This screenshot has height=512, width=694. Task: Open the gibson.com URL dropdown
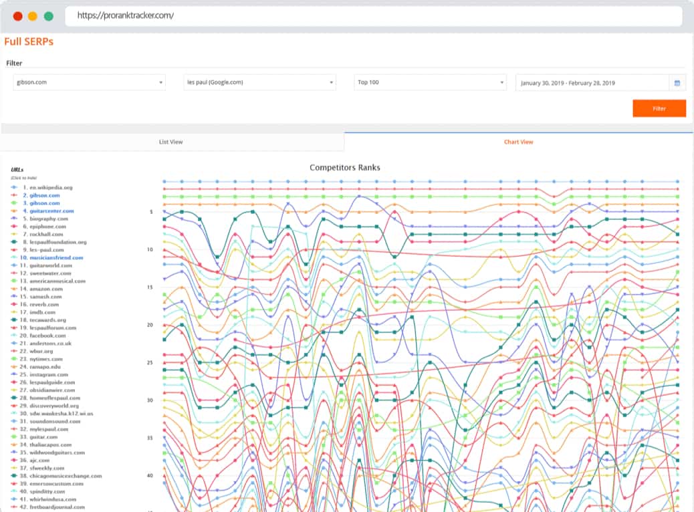pyautogui.click(x=89, y=83)
